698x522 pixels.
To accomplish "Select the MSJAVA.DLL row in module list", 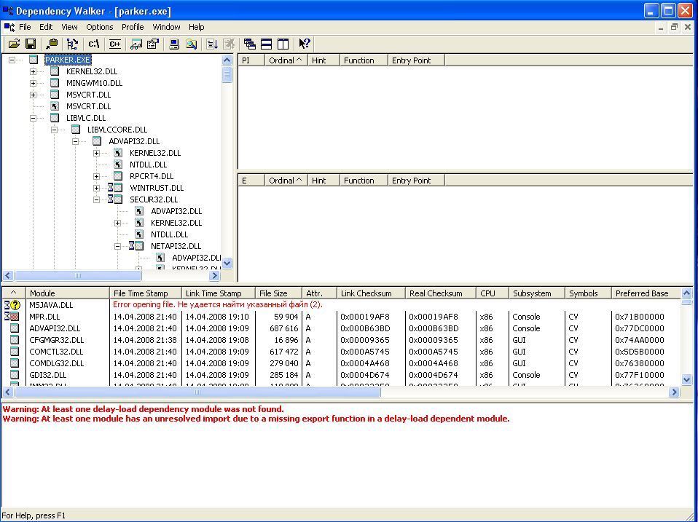I will (x=51, y=305).
